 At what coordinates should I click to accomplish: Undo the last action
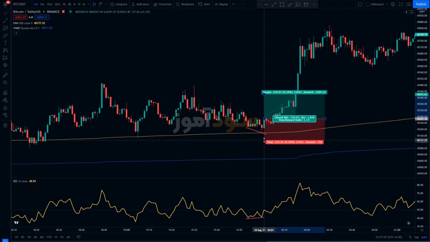point(234,4)
